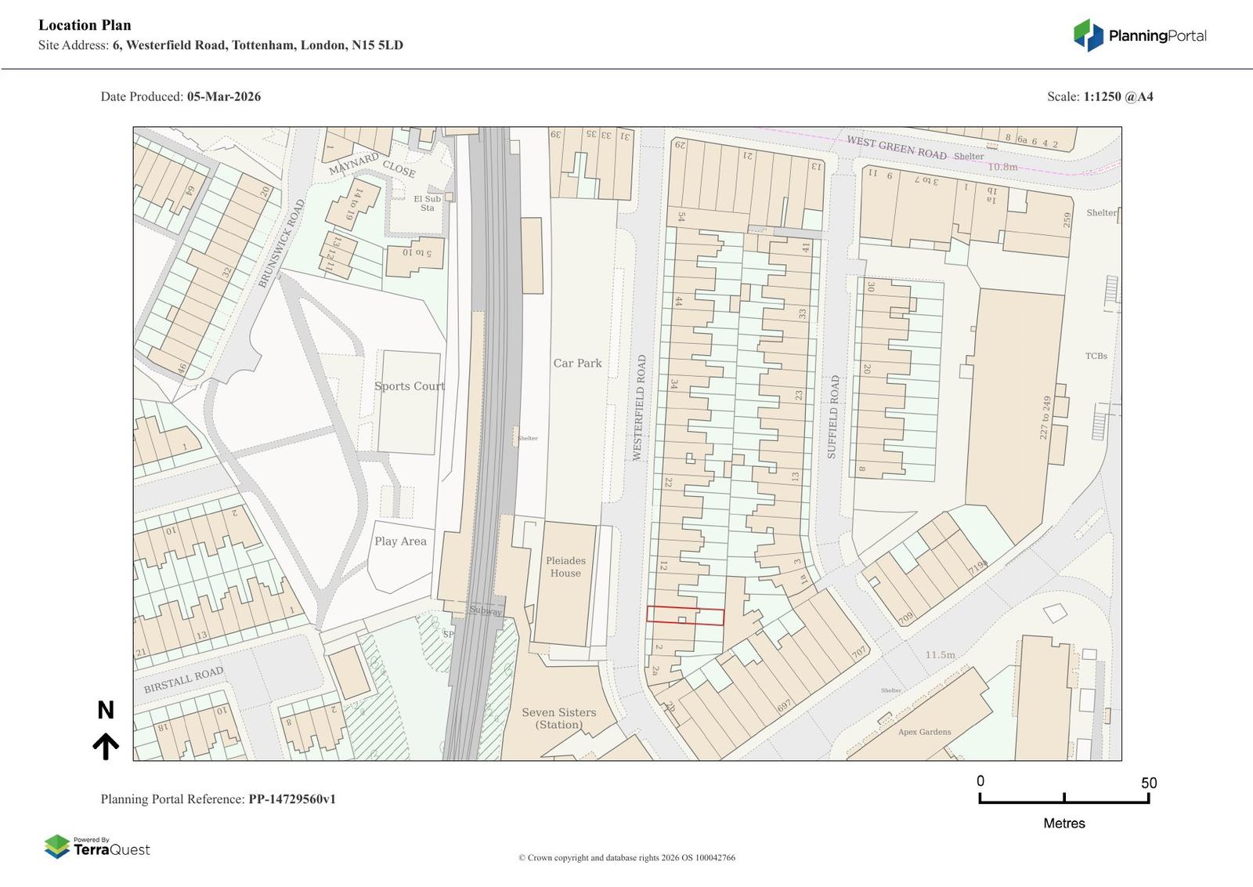The width and height of the screenshot is (1253, 887).
Task: Click the Birstall Road street label
Action: [x=183, y=679]
